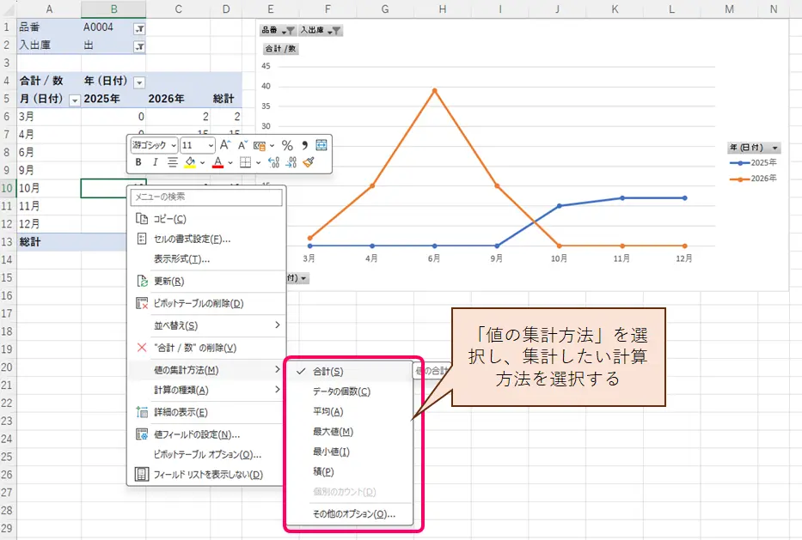Screen dimensions: 802x540
Task: Open その他のオプション(O)... entry
Action: coord(349,514)
